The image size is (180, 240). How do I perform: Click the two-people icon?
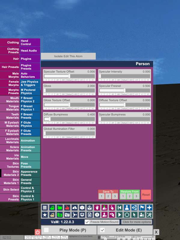(142, 215)
